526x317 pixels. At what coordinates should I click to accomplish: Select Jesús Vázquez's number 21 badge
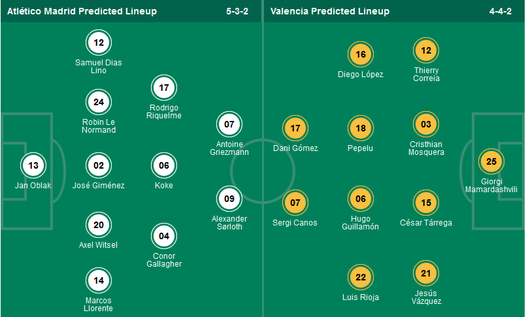(426, 273)
